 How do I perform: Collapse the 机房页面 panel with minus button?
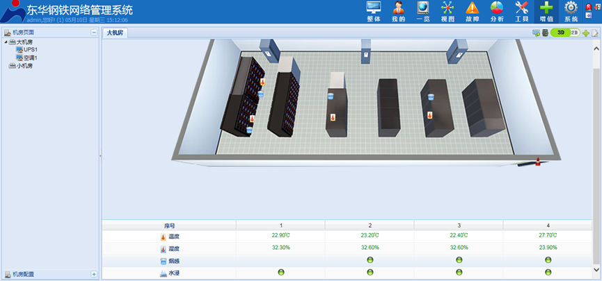94,33
